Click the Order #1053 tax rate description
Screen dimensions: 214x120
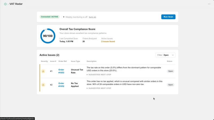coord(124,69)
